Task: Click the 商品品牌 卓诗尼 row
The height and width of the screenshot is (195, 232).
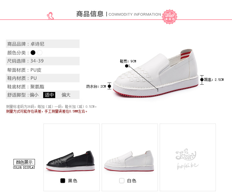Action: coord(43,44)
